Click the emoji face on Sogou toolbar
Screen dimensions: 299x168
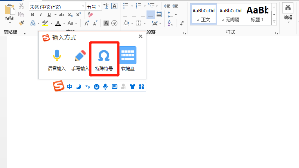pos(96,87)
